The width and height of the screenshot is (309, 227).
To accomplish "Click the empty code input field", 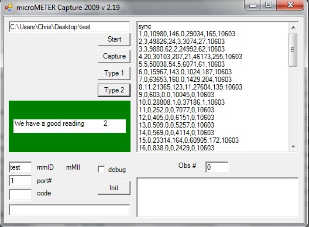I will point(20,195).
